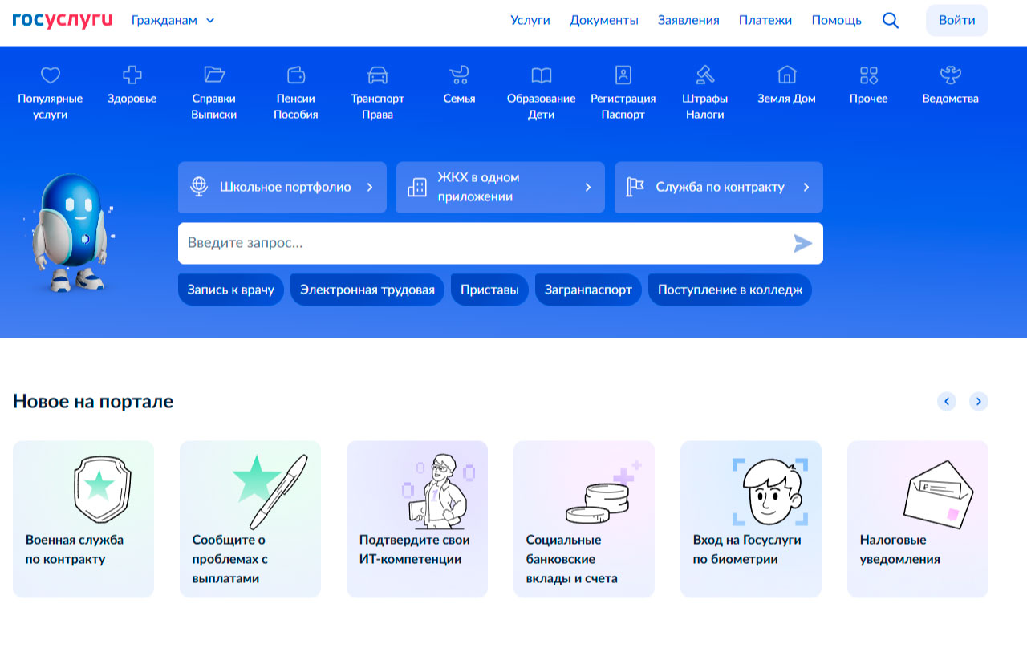Open the Заявления menu item
This screenshot has width=1027, height=652.
688,20
